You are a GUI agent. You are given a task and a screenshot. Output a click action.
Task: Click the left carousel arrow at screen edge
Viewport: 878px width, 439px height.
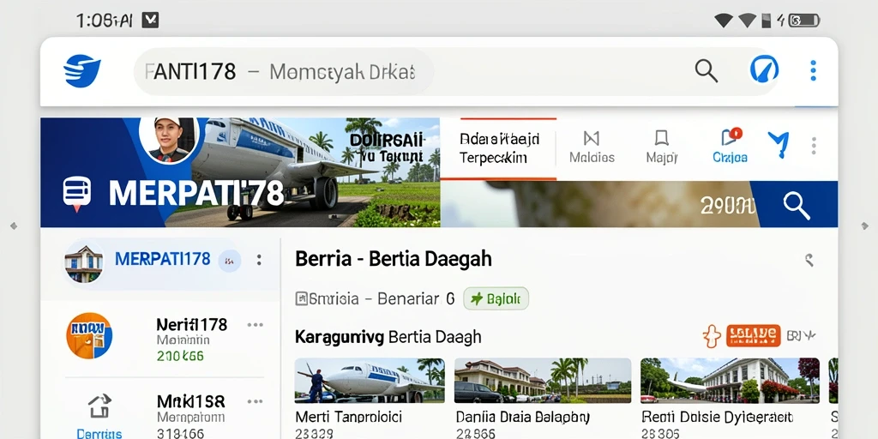(x=14, y=226)
